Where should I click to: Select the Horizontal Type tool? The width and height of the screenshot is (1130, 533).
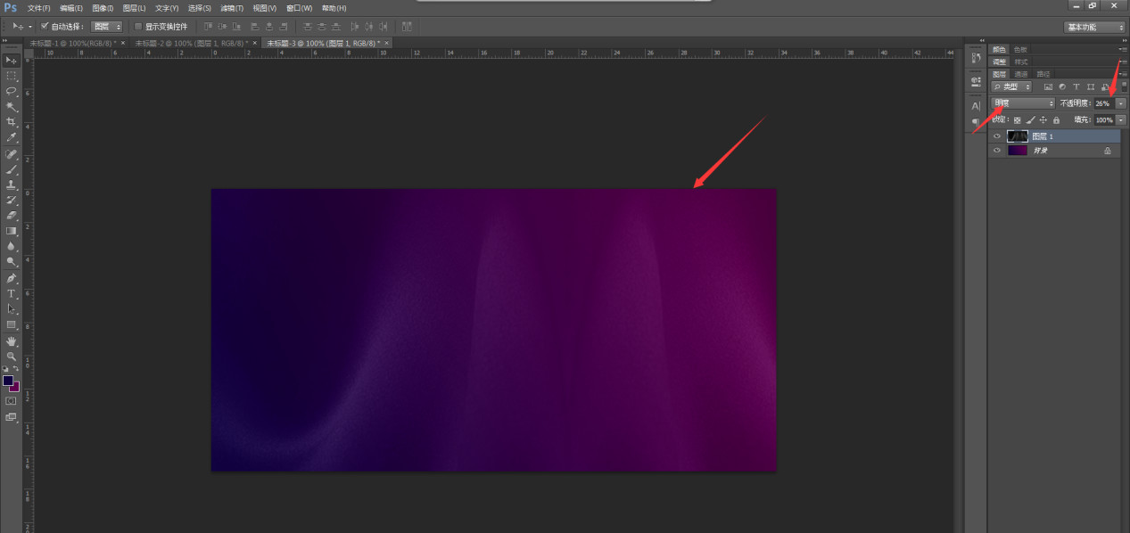[x=12, y=293]
